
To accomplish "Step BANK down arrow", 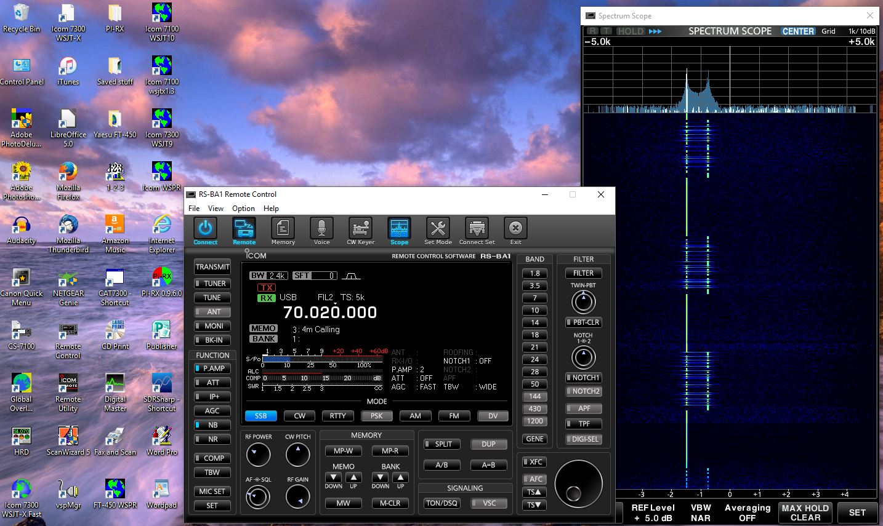I will tap(381, 478).
